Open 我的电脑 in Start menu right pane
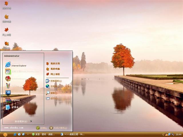Screen dimensions: 183x137 pyautogui.click(x=53, y=69)
